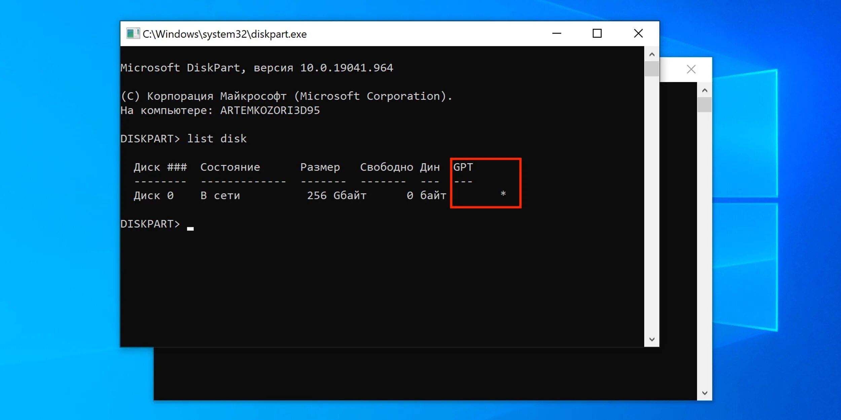Image resolution: width=841 pixels, height=420 pixels.
Task: Click diskpart scrollbar down arrow
Action: coord(652,339)
